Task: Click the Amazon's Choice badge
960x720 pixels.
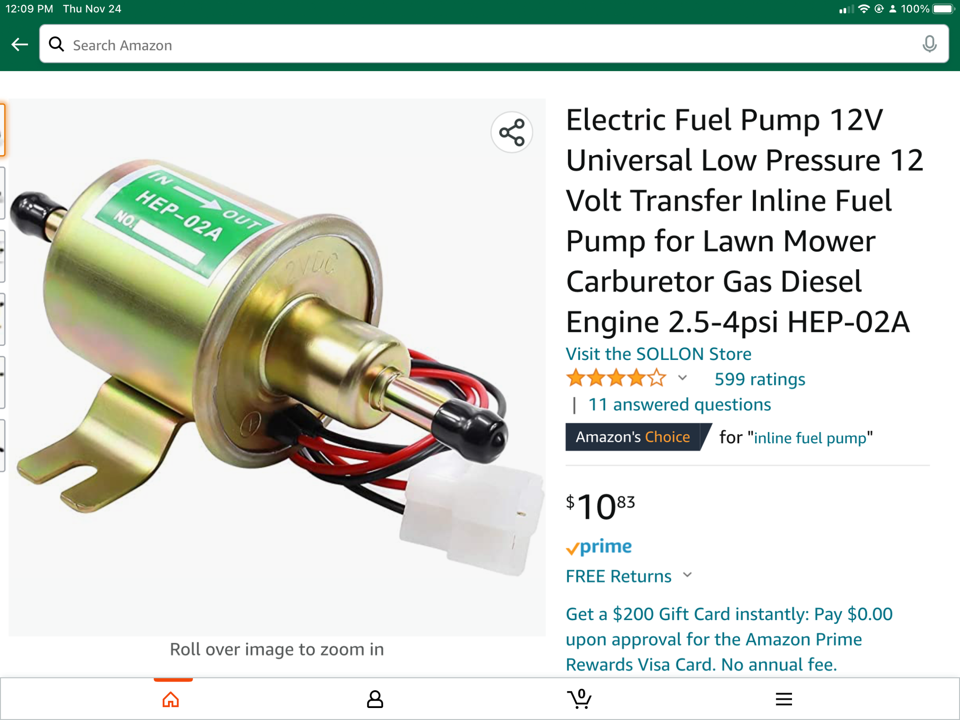Action: click(633, 437)
